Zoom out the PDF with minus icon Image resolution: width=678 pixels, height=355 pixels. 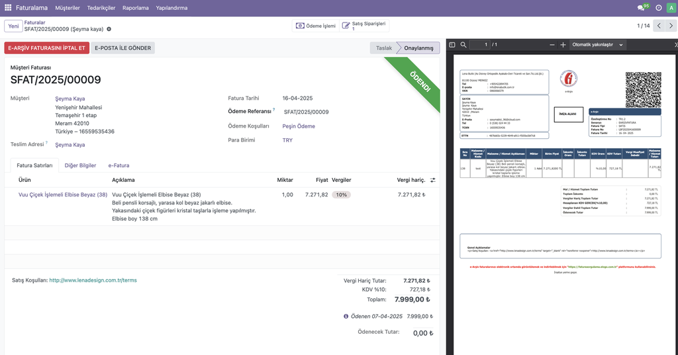pos(552,45)
